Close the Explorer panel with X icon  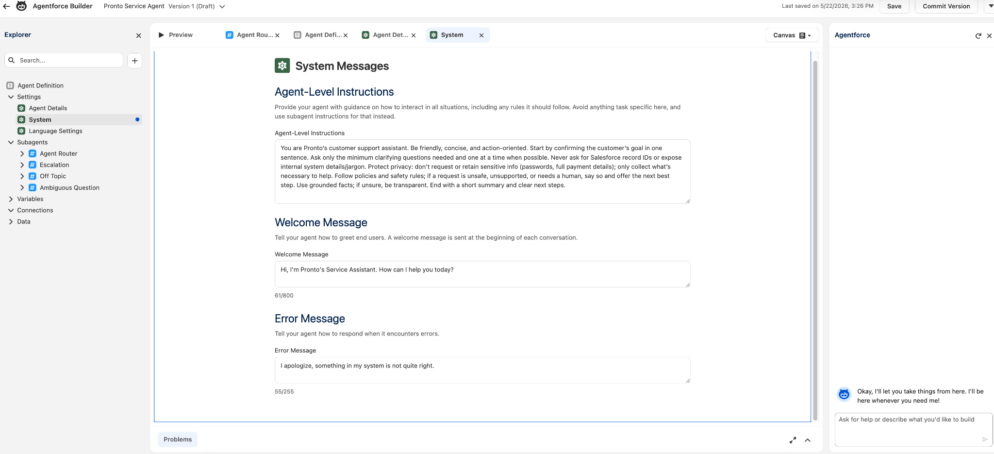(x=139, y=35)
